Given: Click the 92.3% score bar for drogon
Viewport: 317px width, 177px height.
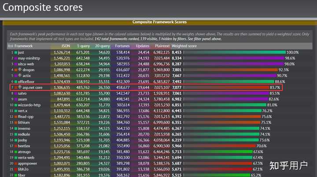Looking at the screenshot, I should 231,70.
